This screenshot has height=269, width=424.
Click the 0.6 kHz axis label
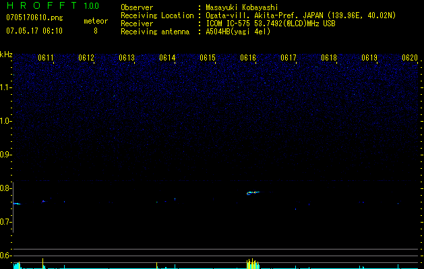6,256
